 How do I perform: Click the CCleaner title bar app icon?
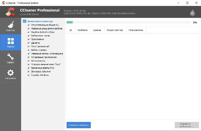pos(3,3)
